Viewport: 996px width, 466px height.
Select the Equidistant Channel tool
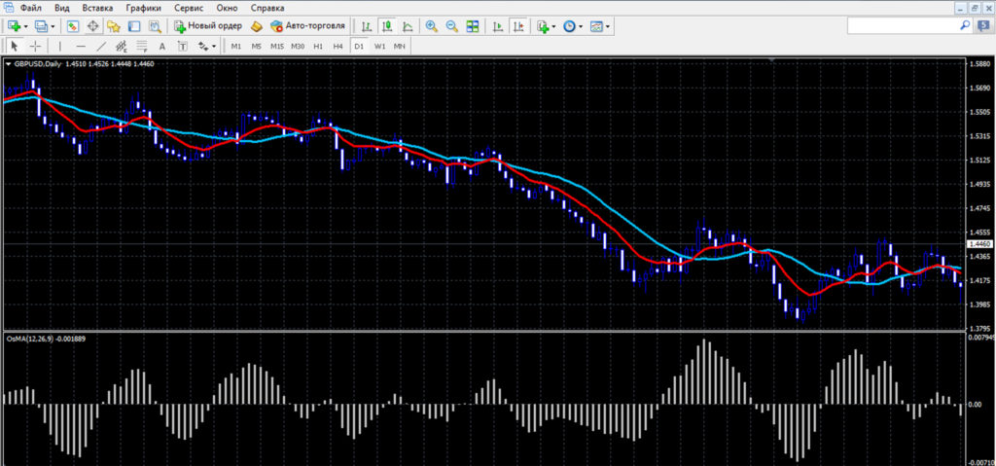[x=122, y=46]
